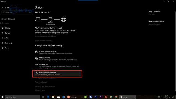Screen dimensions: 176x99
Task: Open Home in Settings sidebar
Action: pyautogui.click(x=5, y=7)
